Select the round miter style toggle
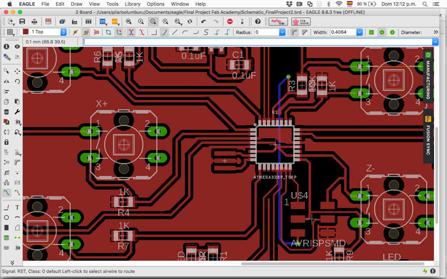The image size is (447, 279). pyautogui.click(x=294, y=32)
